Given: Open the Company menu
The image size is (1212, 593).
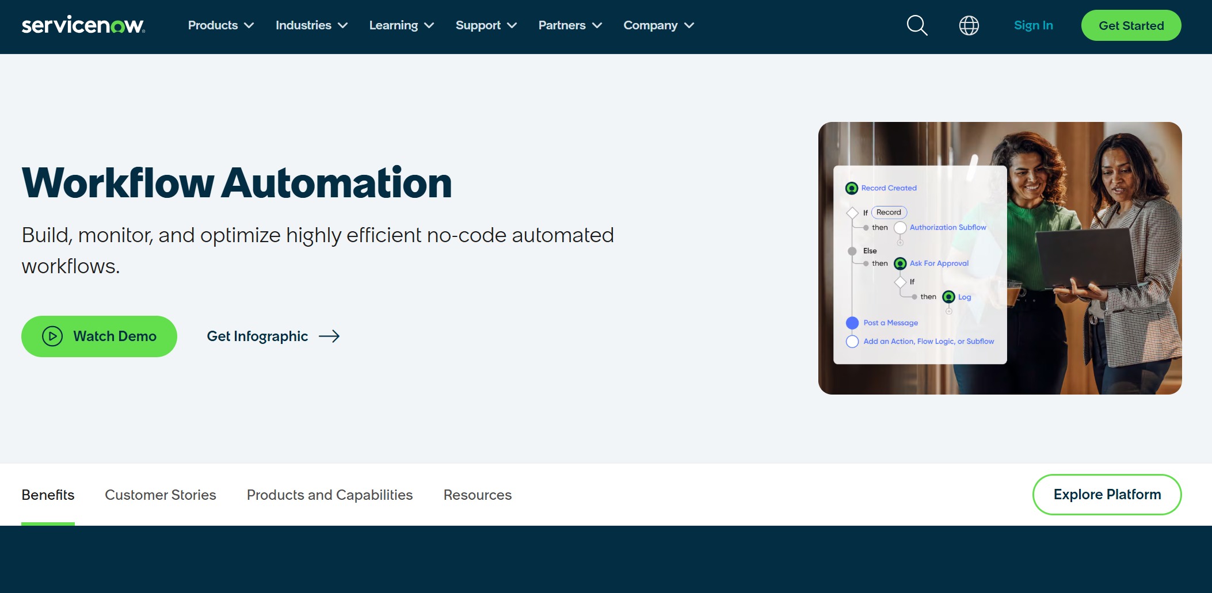Looking at the screenshot, I should [658, 25].
